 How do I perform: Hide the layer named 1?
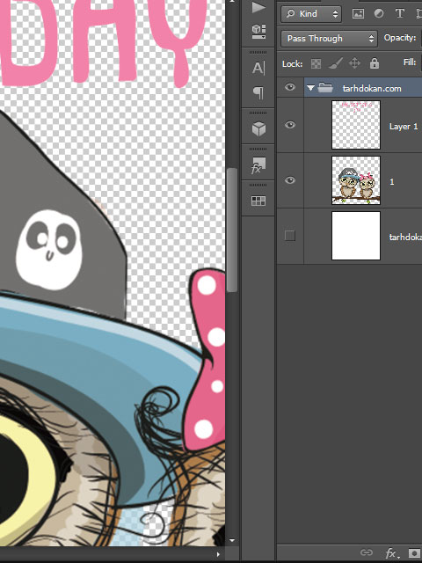click(x=290, y=180)
